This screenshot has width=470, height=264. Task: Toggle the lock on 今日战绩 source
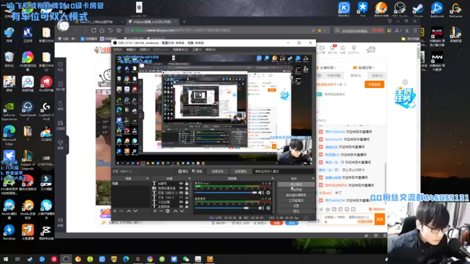(187, 202)
